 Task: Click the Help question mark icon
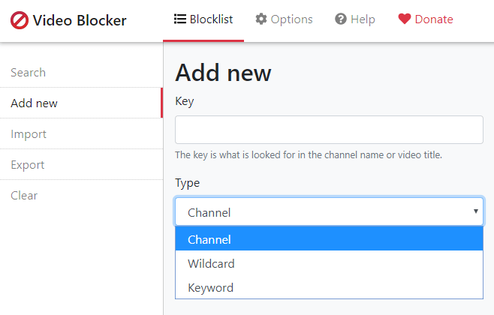(x=341, y=19)
